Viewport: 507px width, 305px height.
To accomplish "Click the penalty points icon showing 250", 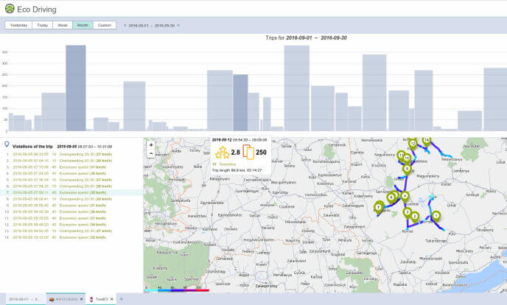I will 248,153.
